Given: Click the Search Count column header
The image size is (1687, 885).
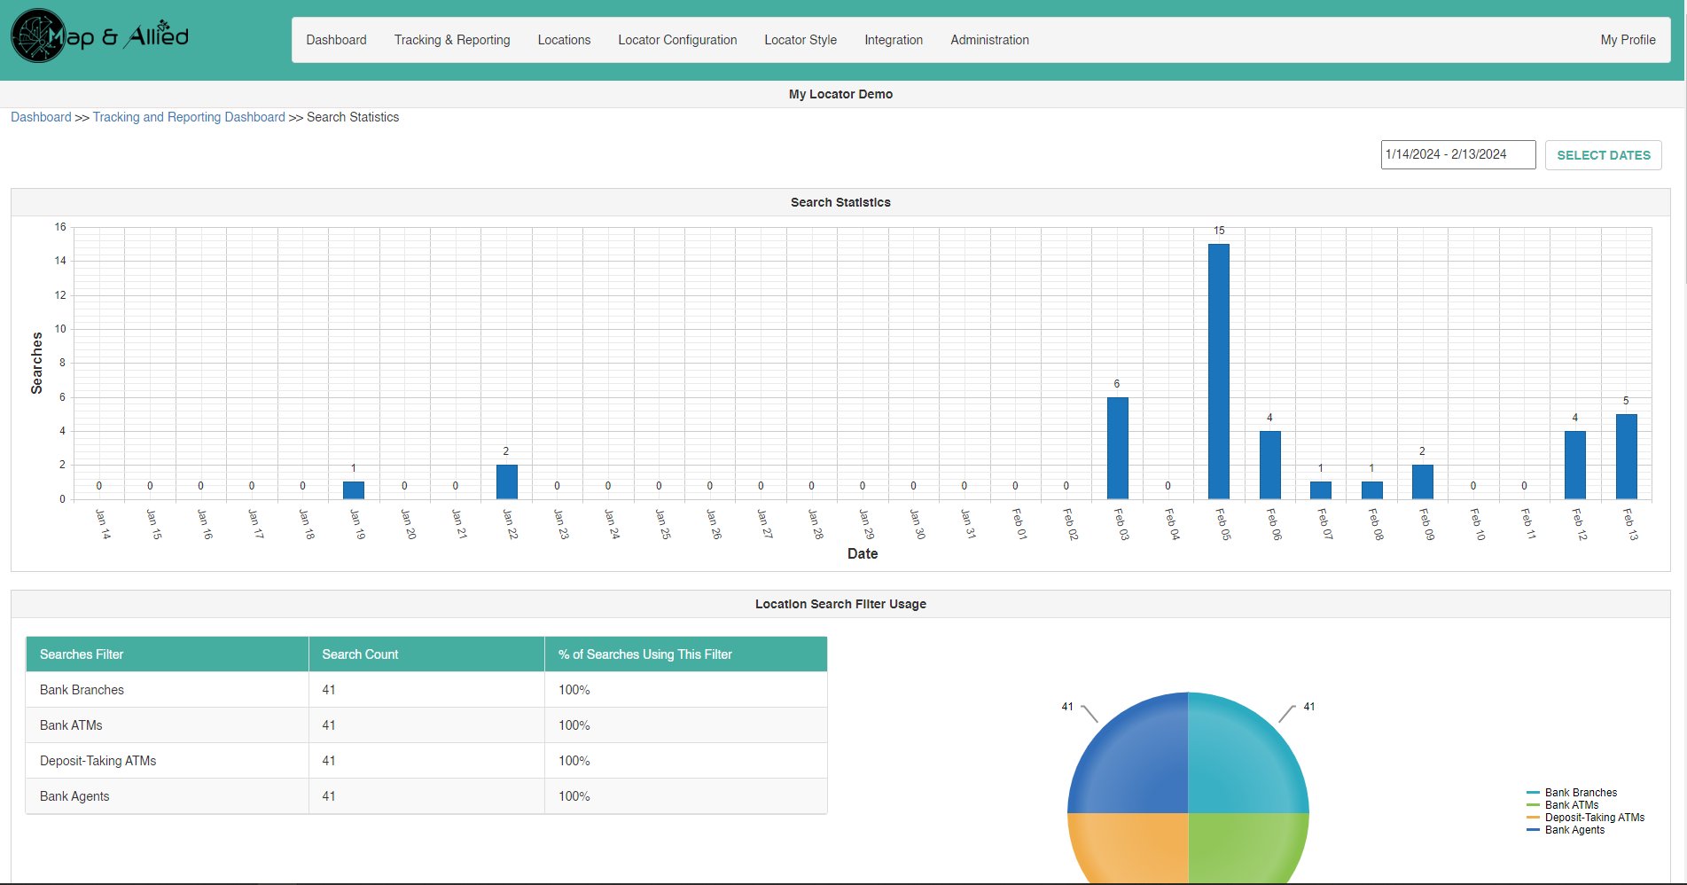Looking at the screenshot, I should point(426,654).
